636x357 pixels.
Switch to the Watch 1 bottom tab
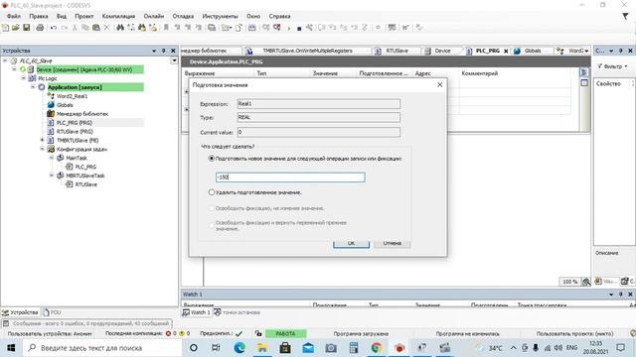pyautogui.click(x=197, y=312)
